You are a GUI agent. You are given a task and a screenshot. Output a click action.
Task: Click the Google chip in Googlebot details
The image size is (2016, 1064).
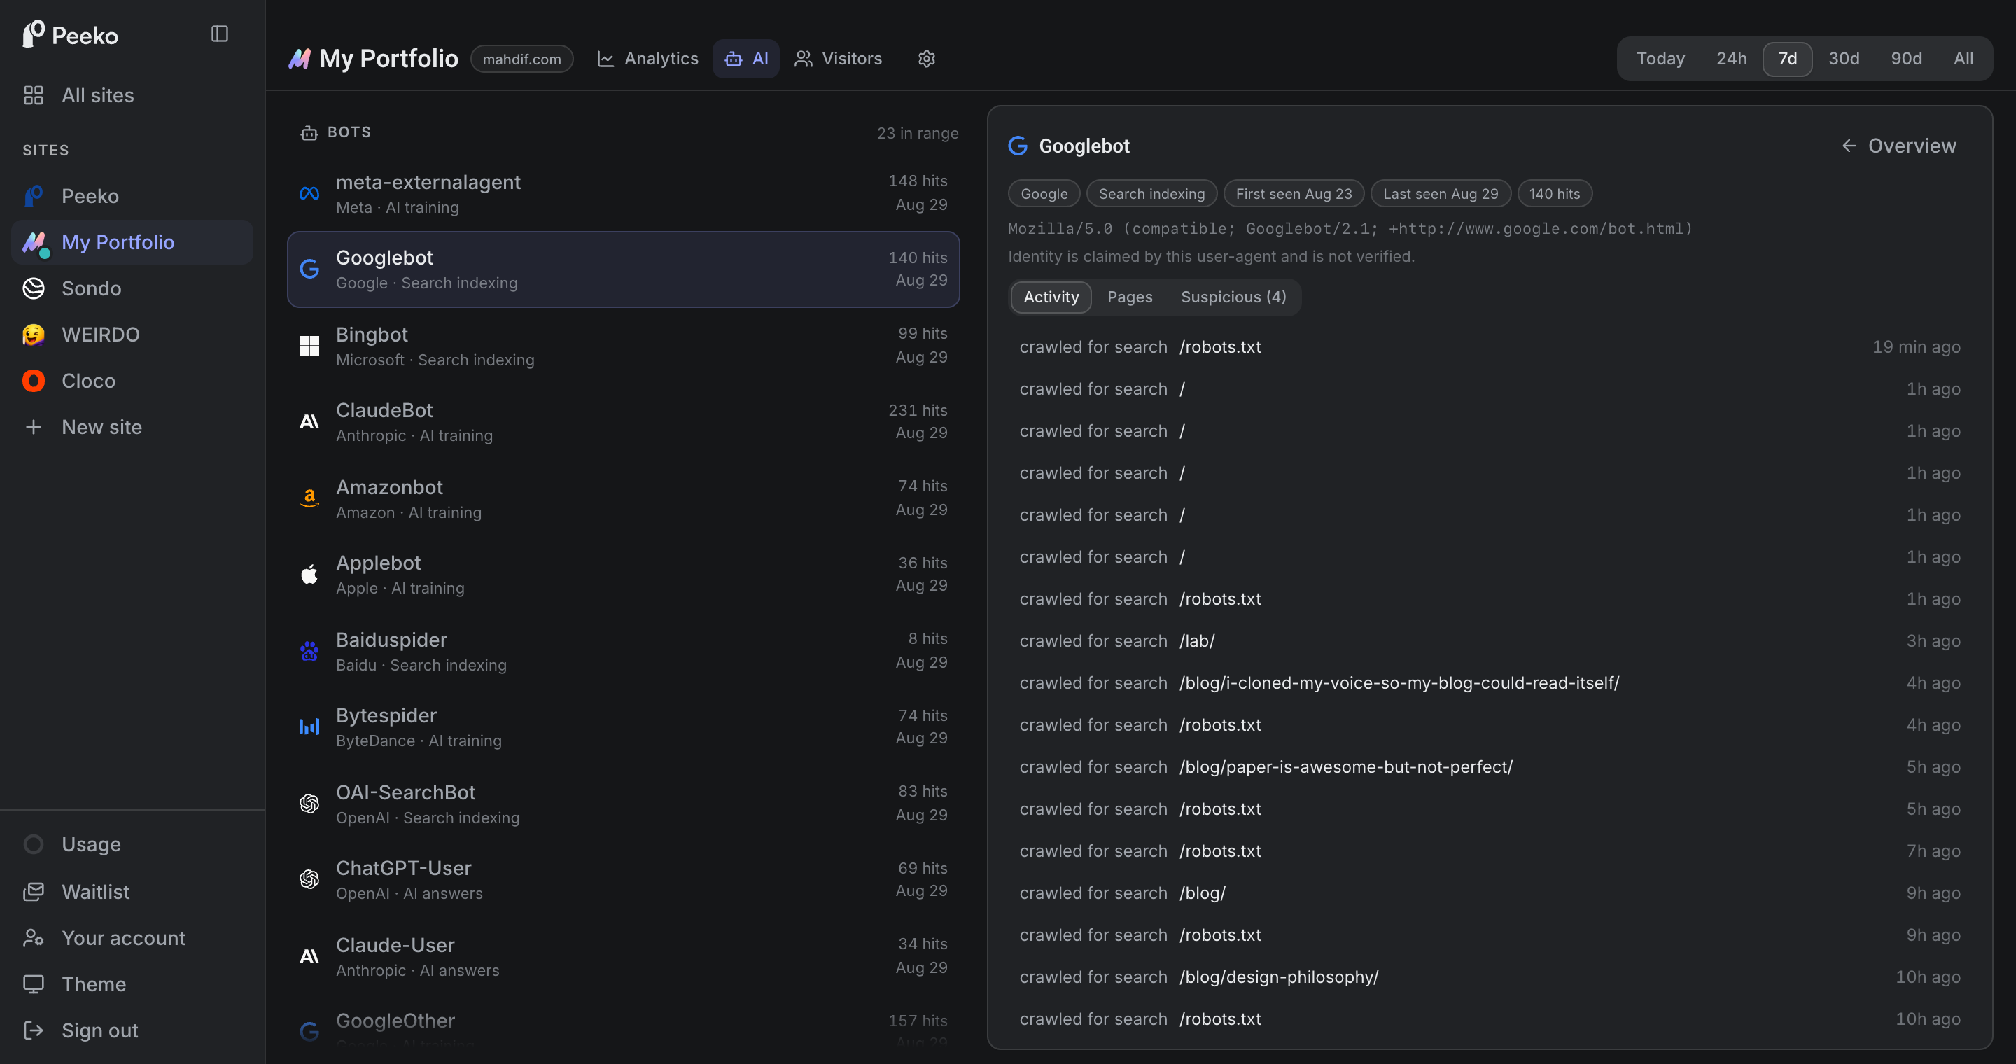click(x=1043, y=193)
